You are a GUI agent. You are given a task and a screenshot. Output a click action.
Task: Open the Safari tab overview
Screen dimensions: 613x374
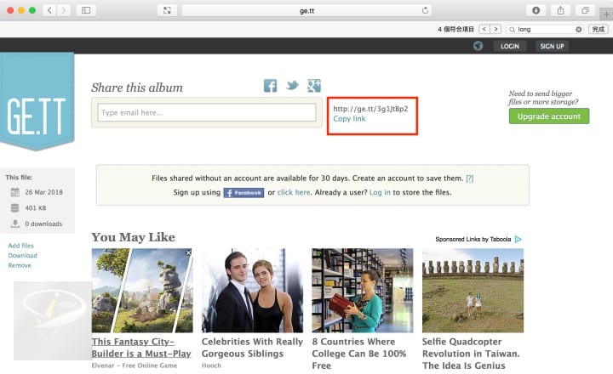[585, 10]
